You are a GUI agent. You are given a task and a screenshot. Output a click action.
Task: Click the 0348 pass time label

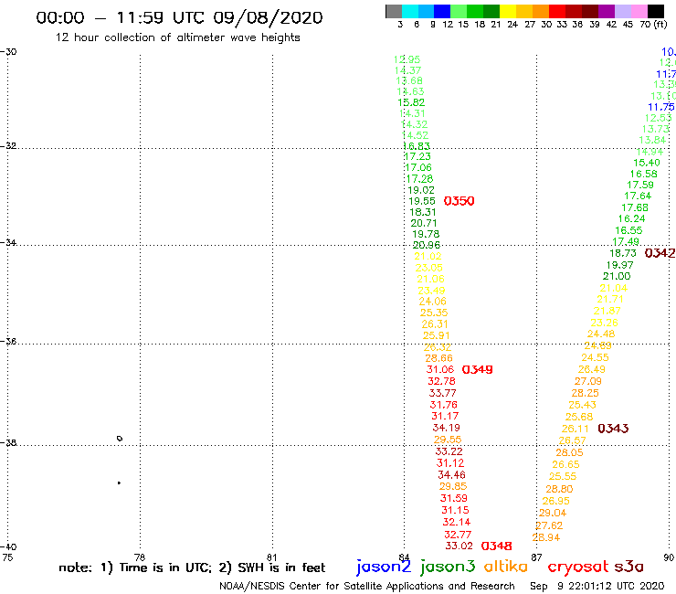(x=497, y=546)
